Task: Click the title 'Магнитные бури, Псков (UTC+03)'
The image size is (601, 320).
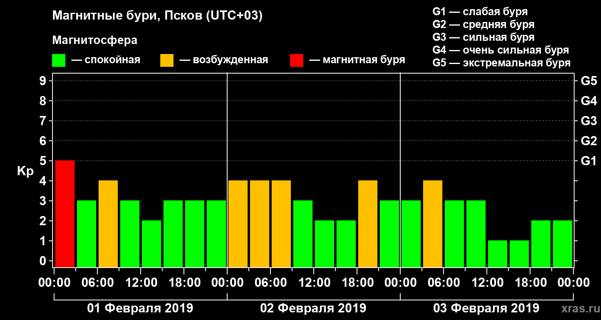Action: click(x=157, y=16)
